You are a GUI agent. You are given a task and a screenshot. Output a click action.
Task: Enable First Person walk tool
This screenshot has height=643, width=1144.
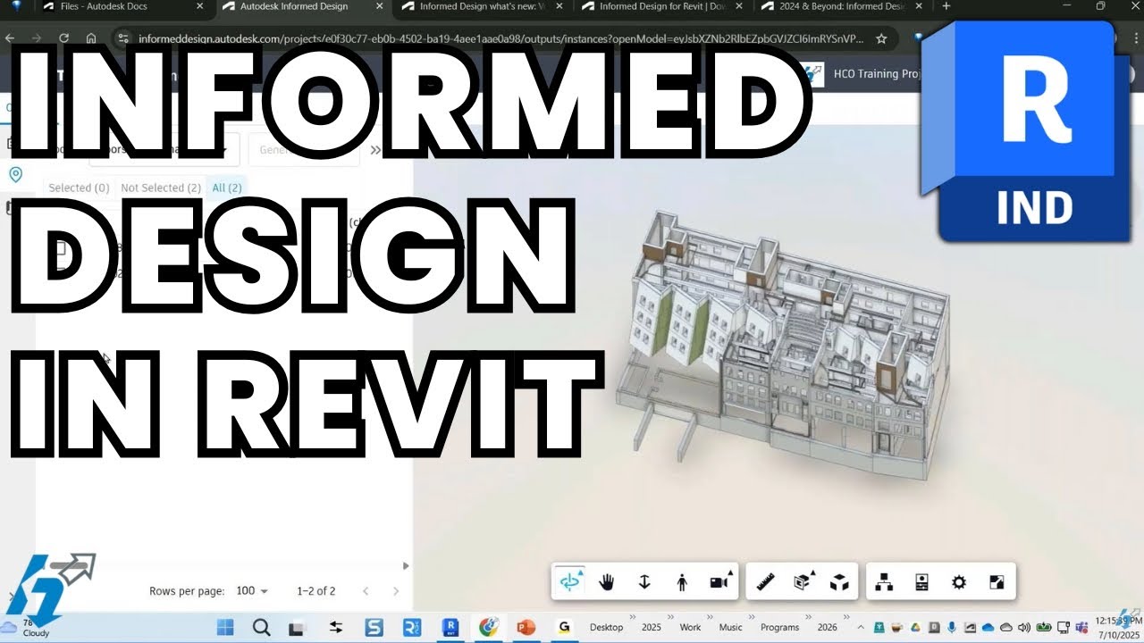[x=682, y=582]
